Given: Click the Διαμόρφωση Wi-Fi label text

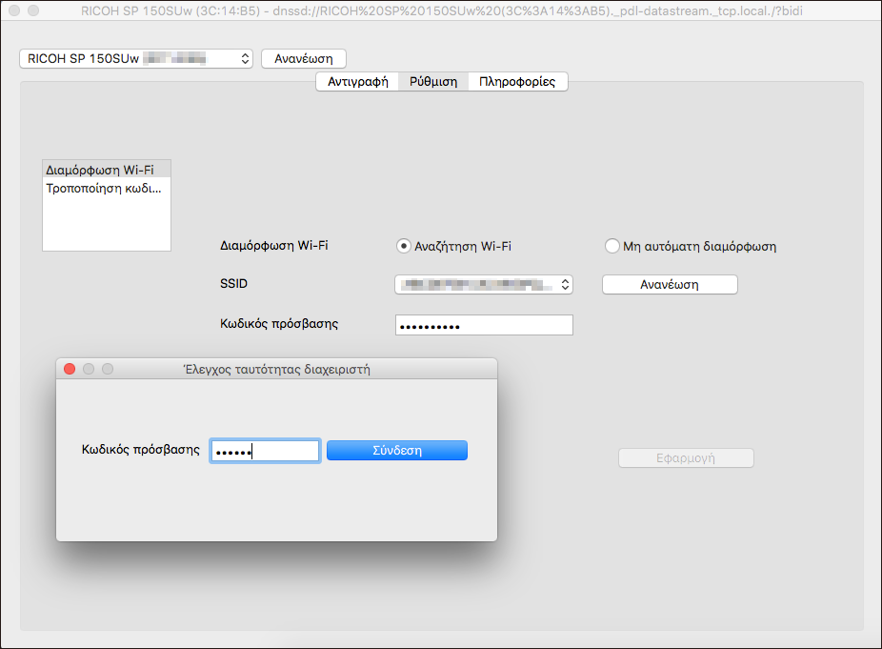Looking at the screenshot, I should click(274, 246).
